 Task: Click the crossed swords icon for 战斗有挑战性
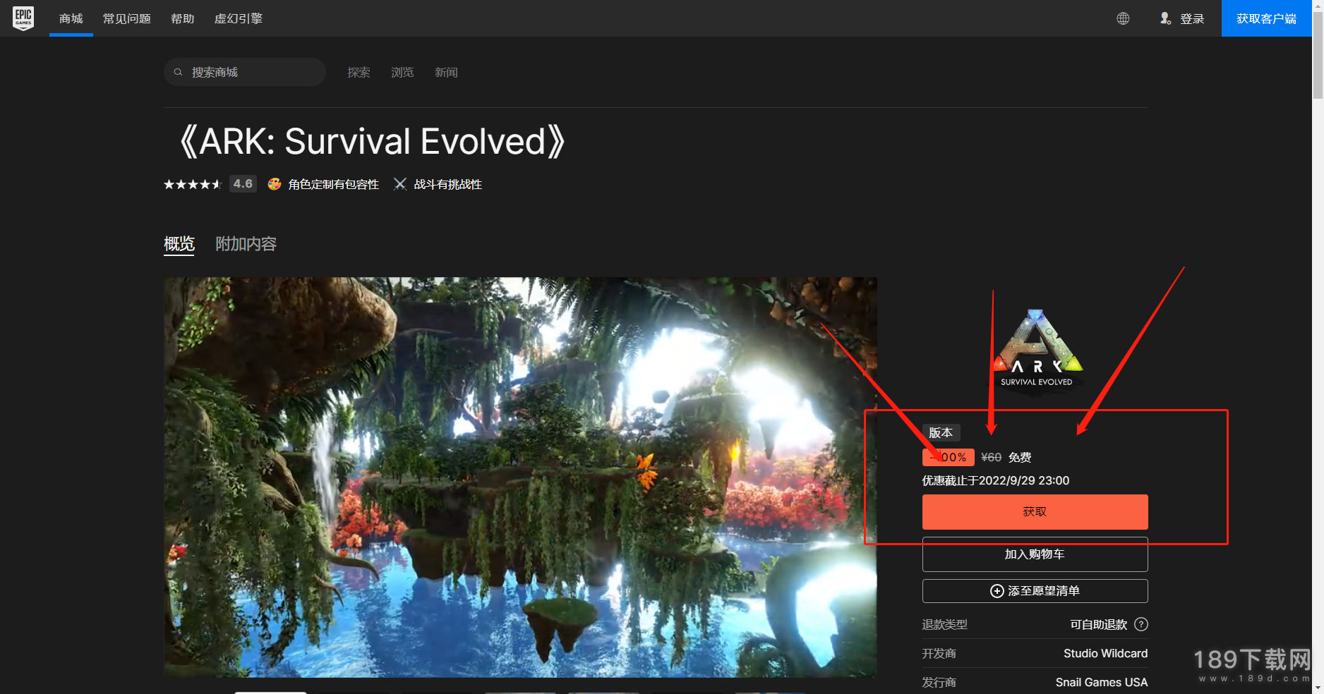point(400,184)
